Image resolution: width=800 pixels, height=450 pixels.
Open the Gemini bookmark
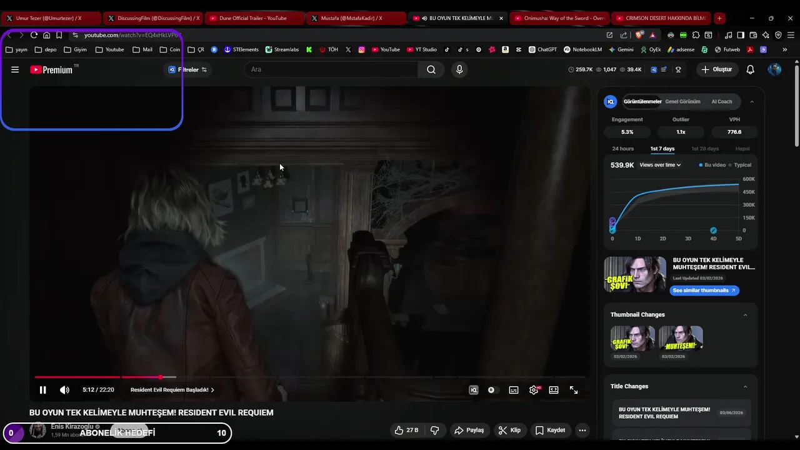[x=620, y=49]
